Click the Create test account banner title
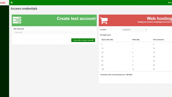This screenshot has height=97, width=172. click(x=76, y=19)
